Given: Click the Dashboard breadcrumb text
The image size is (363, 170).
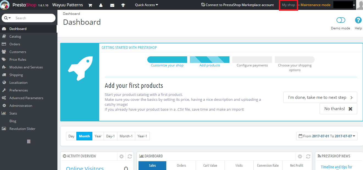Looking at the screenshot, I should point(71,13).
